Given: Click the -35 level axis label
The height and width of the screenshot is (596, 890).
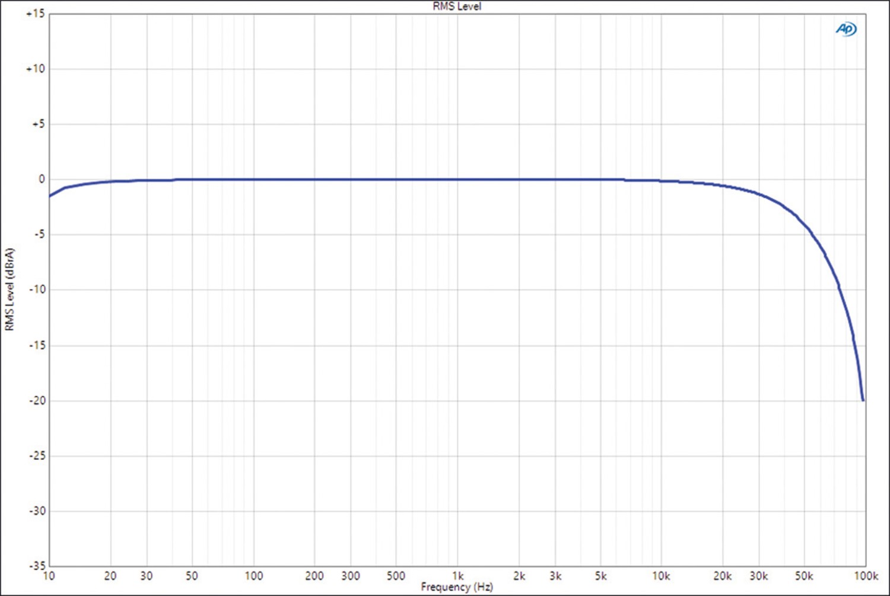Looking at the screenshot, I should pyautogui.click(x=37, y=566).
